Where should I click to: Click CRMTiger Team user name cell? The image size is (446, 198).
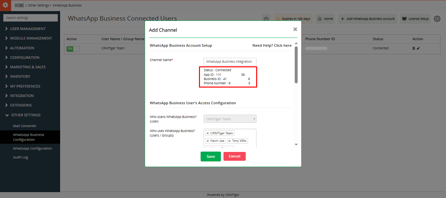point(113,48)
